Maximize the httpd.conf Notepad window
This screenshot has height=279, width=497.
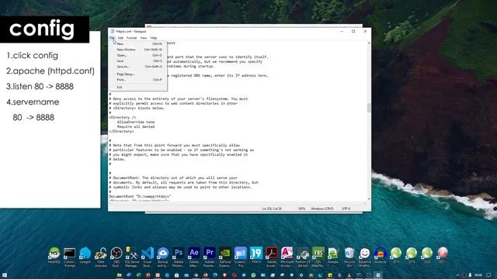pyautogui.click(x=353, y=31)
